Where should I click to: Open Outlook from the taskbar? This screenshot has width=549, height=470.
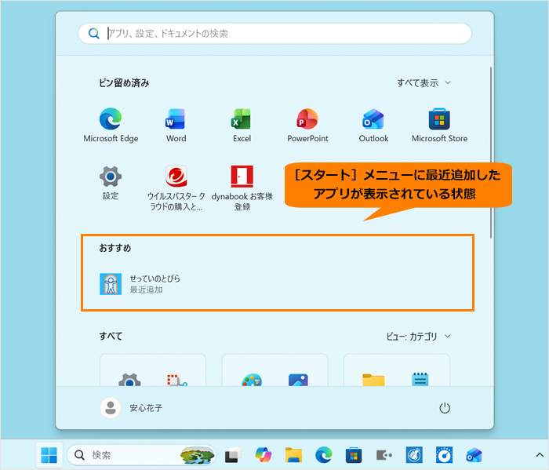pos(474,455)
